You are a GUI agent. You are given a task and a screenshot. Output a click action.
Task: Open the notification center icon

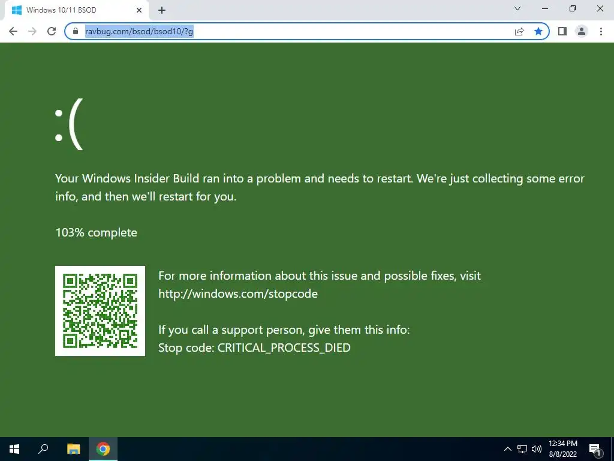pyautogui.click(x=595, y=449)
